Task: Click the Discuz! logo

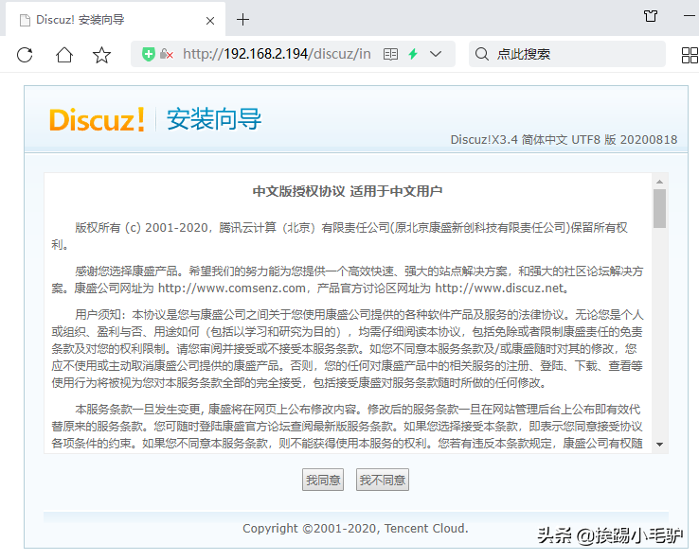Action: pos(97,119)
